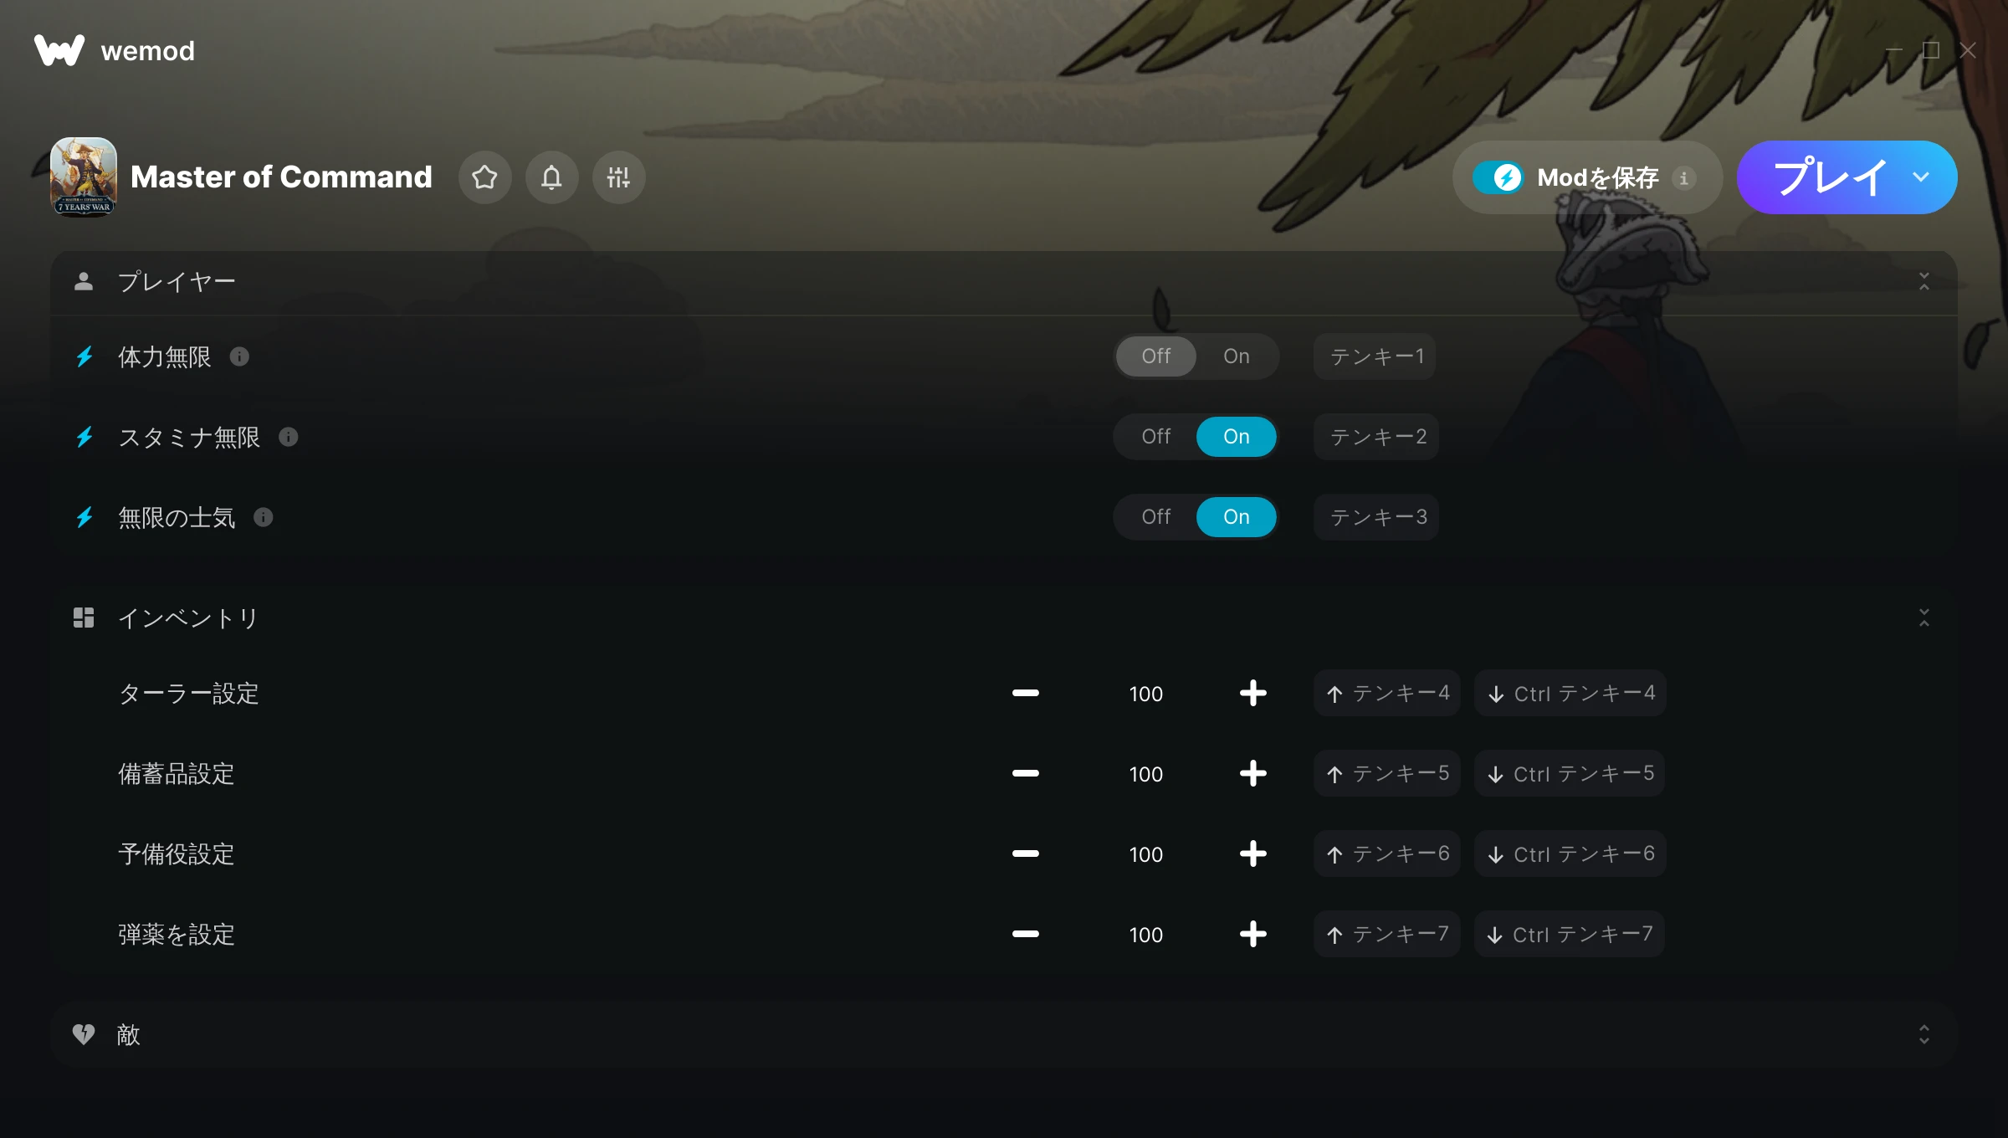
Task: Click the プレイ button
Action: click(x=1830, y=177)
